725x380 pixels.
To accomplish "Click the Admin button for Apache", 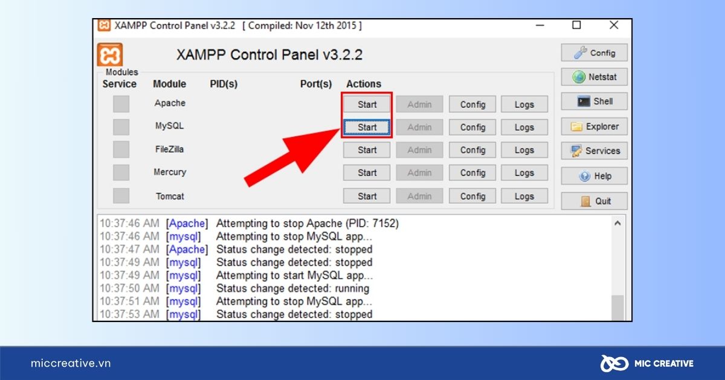I will pyautogui.click(x=419, y=104).
